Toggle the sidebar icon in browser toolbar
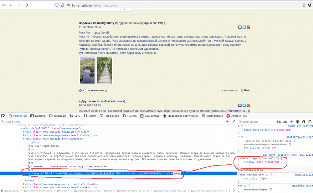The height and width of the screenshot is (193, 313). click(4, 5)
